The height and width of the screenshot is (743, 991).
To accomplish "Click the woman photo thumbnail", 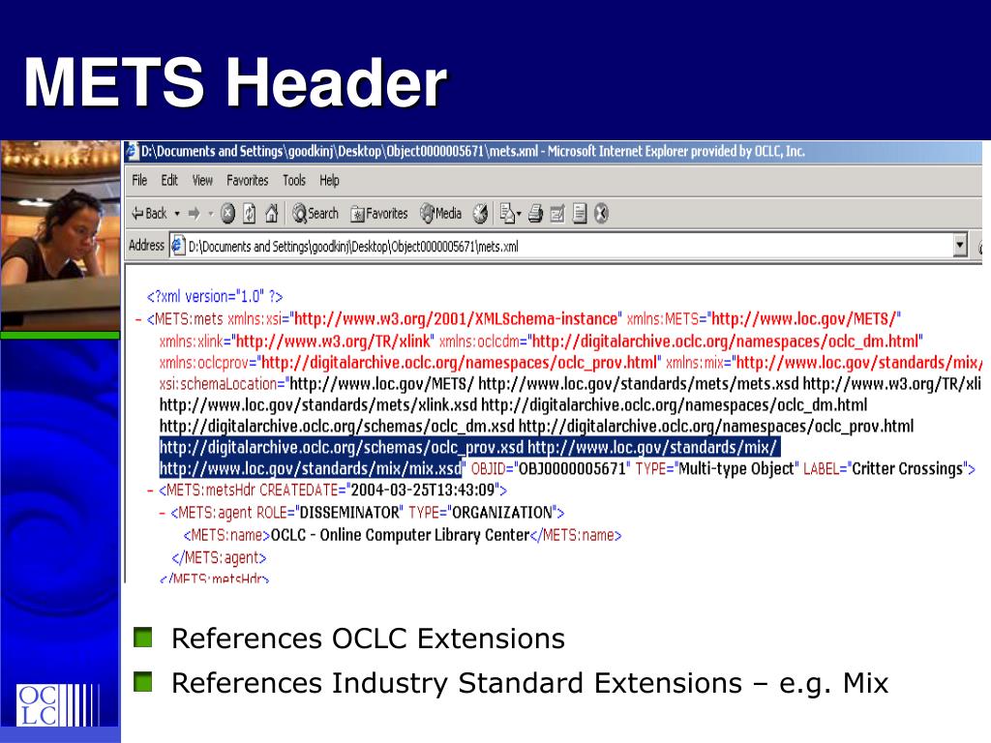I will pos(60,235).
